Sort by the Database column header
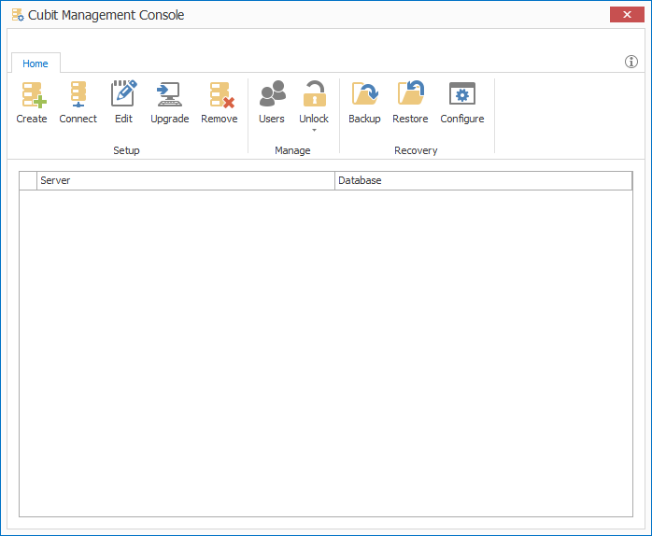The width and height of the screenshot is (652, 536). [x=483, y=180]
